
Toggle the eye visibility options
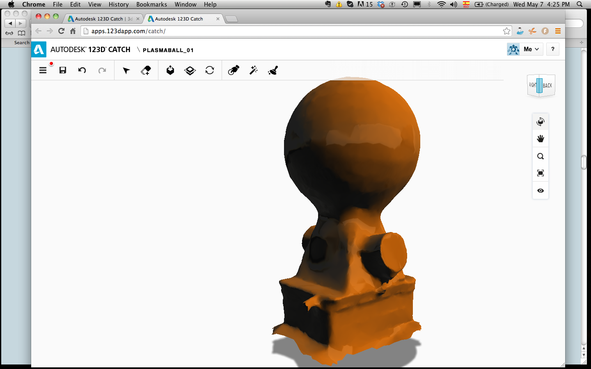tap(541, 191)
